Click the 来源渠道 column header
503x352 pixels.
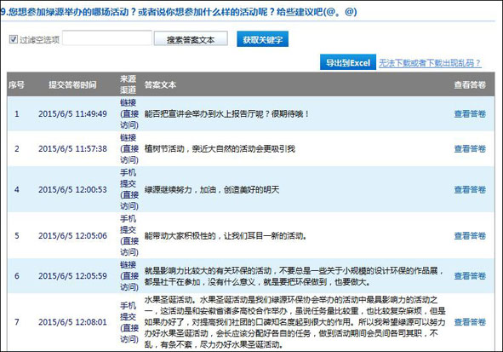coord(128,84)
